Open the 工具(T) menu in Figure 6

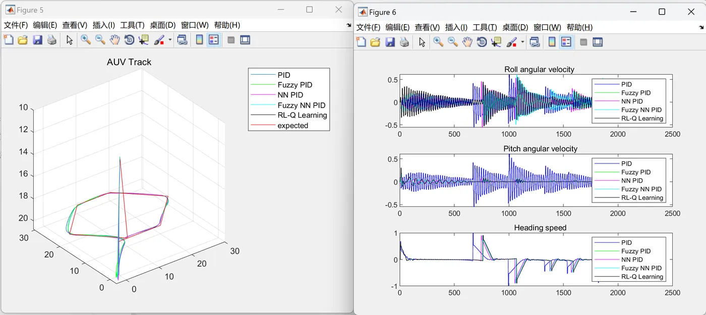pyautogui.click(x=485, y=27)
